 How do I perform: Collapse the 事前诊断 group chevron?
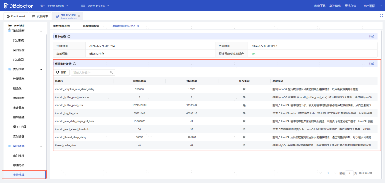[x=41, y=31]
